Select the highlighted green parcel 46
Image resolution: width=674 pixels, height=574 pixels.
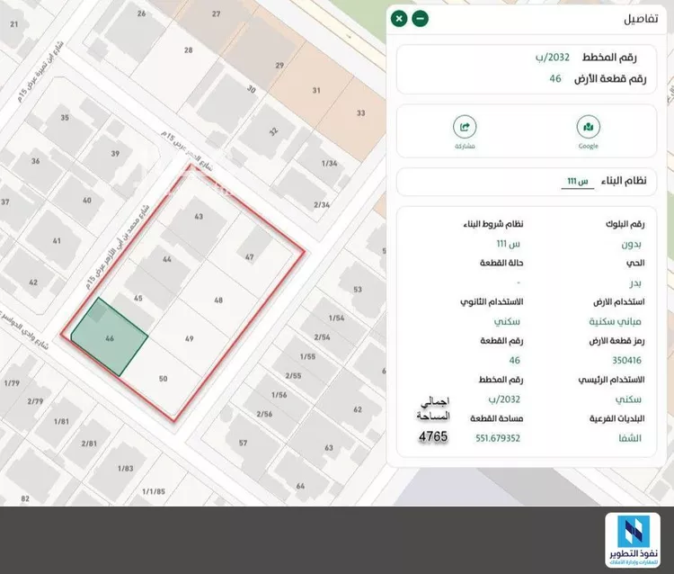110,338
